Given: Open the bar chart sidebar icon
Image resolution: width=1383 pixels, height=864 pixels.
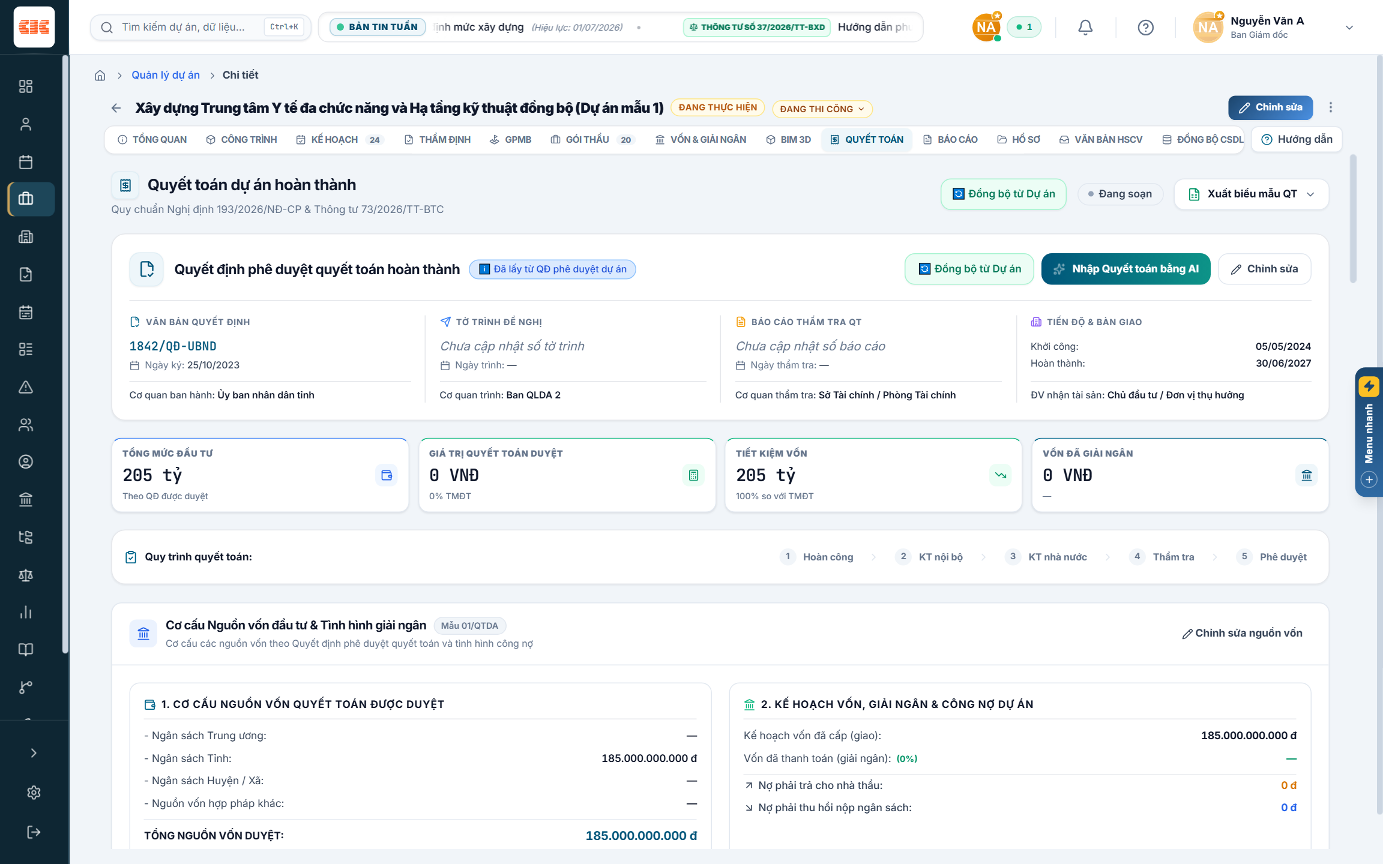Looking at the screenshot, I should pos(25,612).
